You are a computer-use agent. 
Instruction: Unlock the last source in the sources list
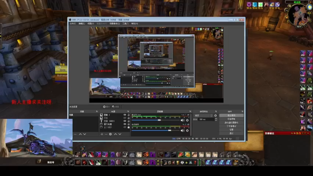point(129,127)
